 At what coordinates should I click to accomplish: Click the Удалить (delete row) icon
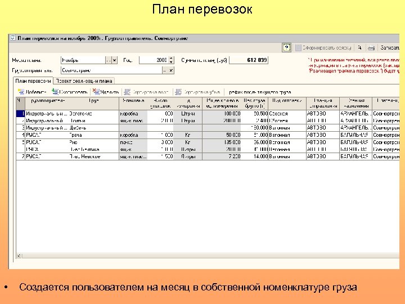(96, 92)
